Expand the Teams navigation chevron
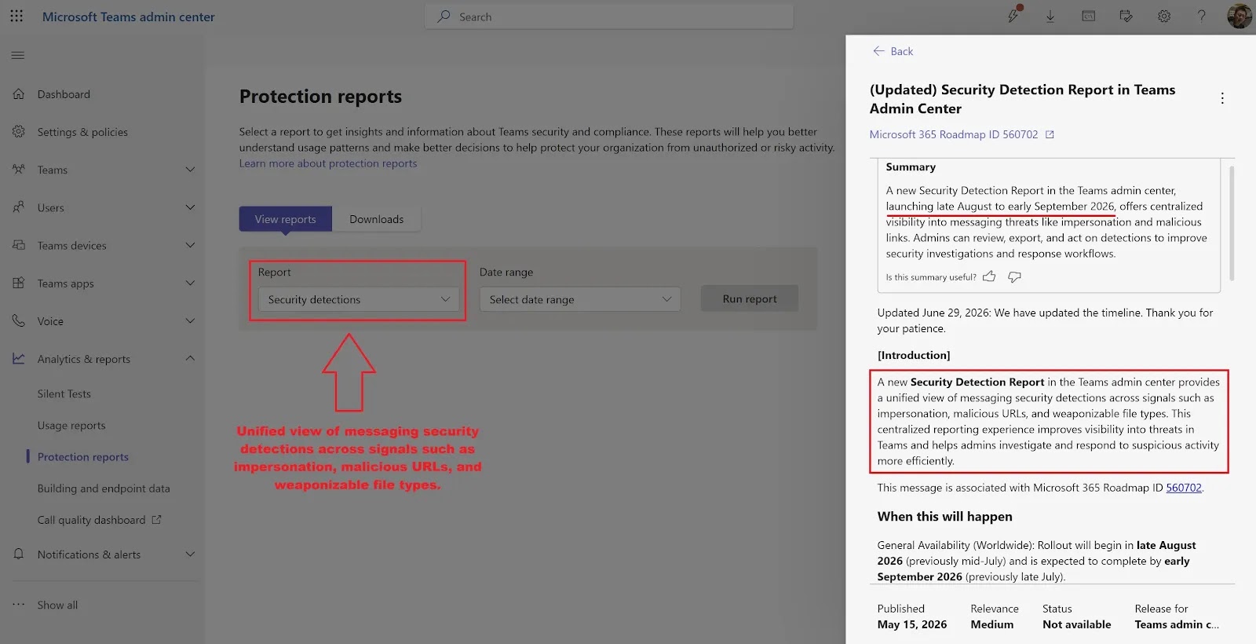 (190, 170)
